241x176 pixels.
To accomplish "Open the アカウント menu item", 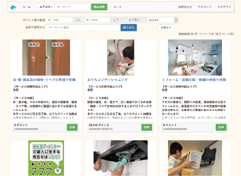I will coord(205,7).
